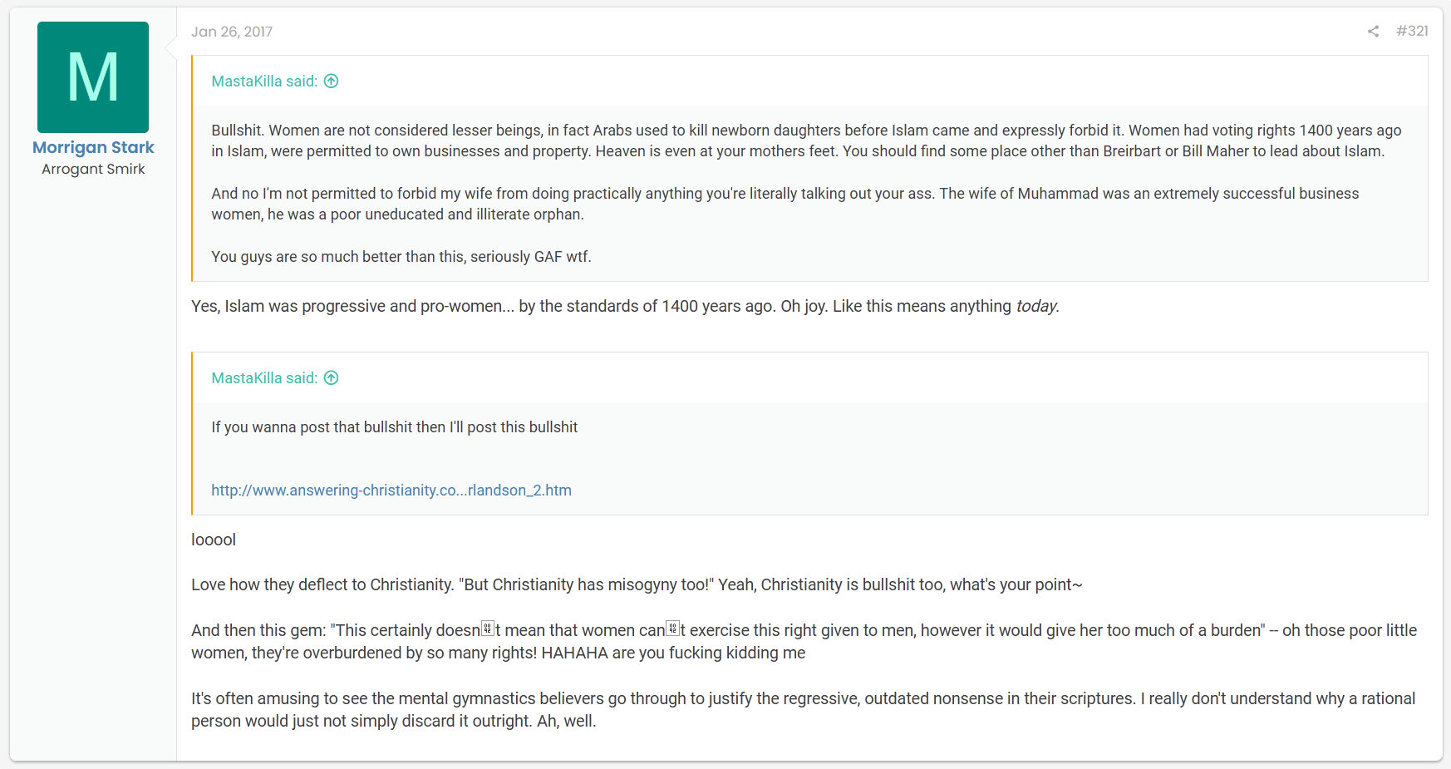Click the paragraph "Love how they deflect"
The height and width of the screenshot is (769, 1451).
(x=637, y=584)
